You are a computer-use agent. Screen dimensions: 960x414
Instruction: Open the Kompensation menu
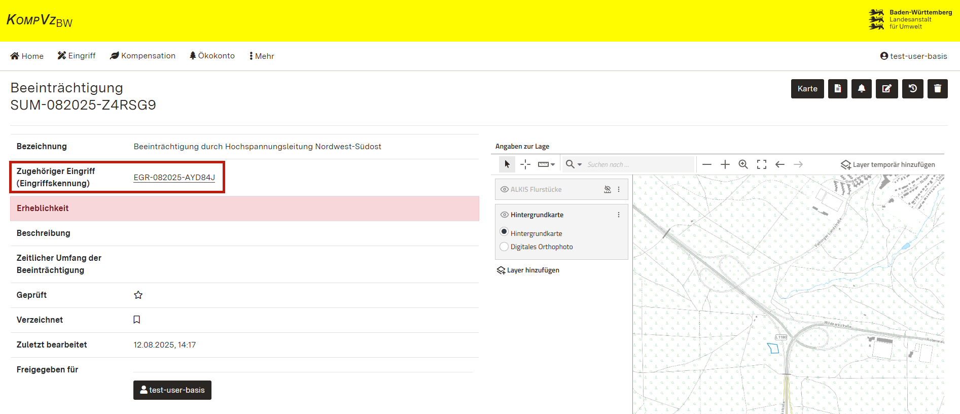[x=143, y=56]
